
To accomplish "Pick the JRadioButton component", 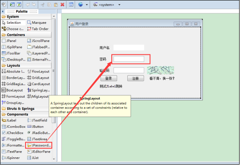I will (x=39, y=133).
